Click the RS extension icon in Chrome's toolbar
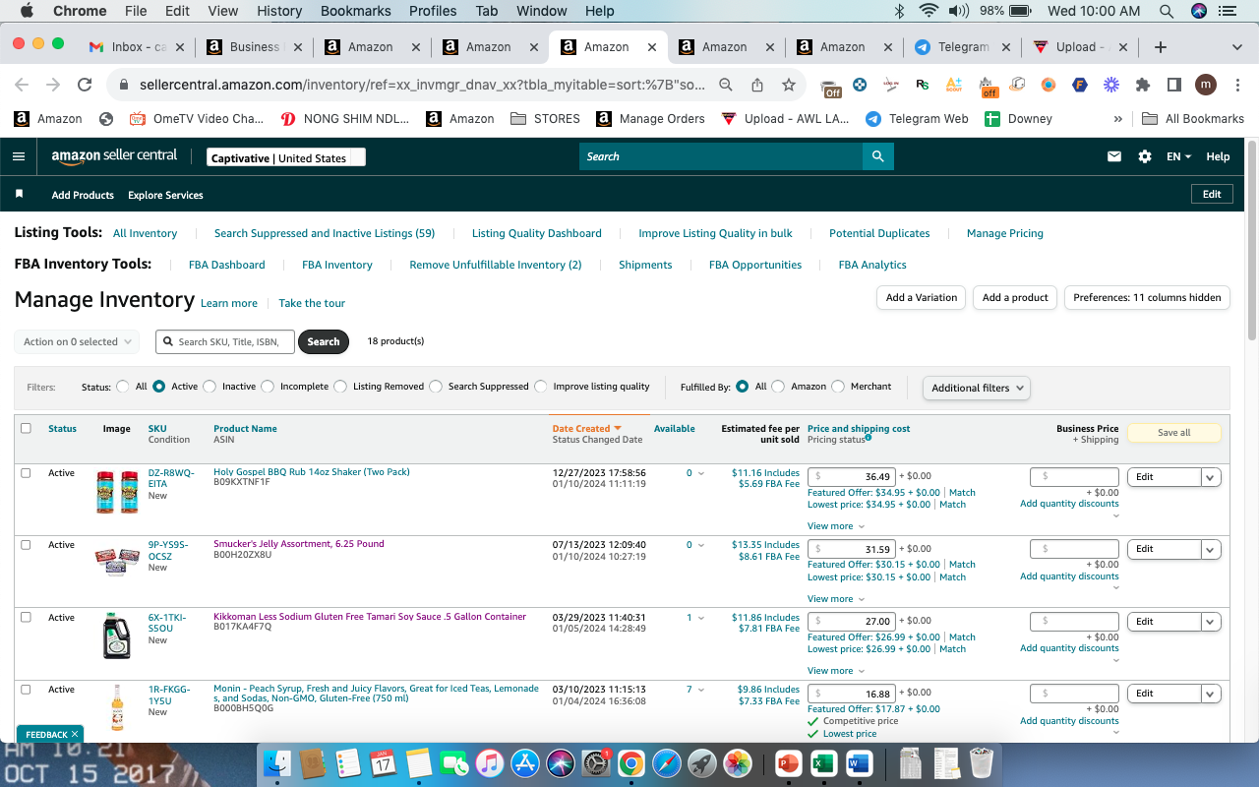 [x=922, y=85]
